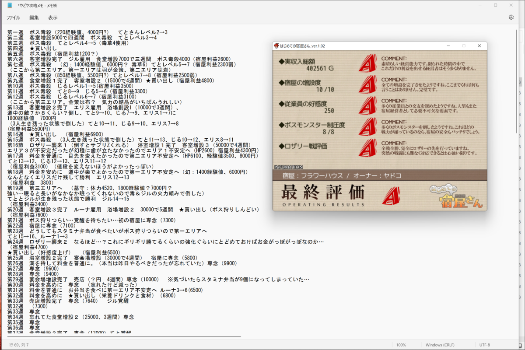The width and height of the screenshot is (525, 350).
Task: Click the comment starting 全戦全勝
Action: [429, 150]
